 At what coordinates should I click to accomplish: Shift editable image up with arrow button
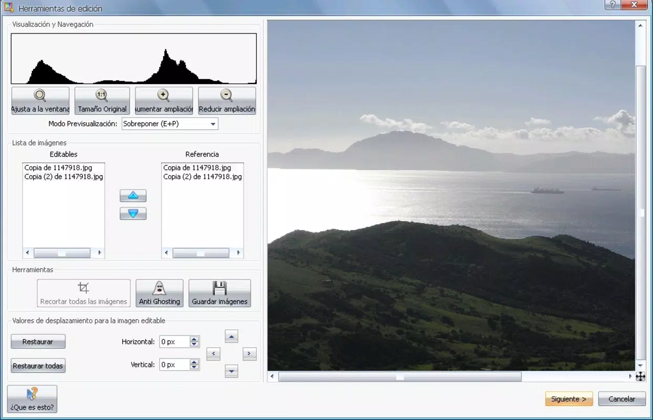(x=231, y=337)
